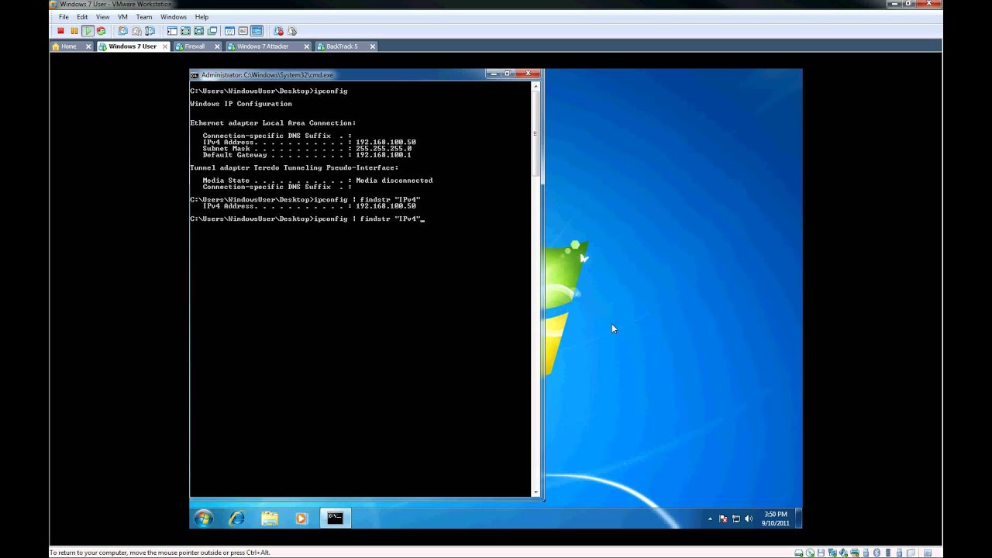This screenshot has width=992, height=558.
Task: Open the Windows Start orb
Action: (x=204, y=518)
